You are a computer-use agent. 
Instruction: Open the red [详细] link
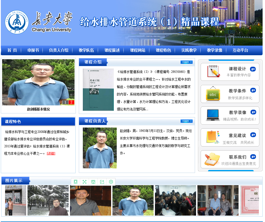(51, 153)
